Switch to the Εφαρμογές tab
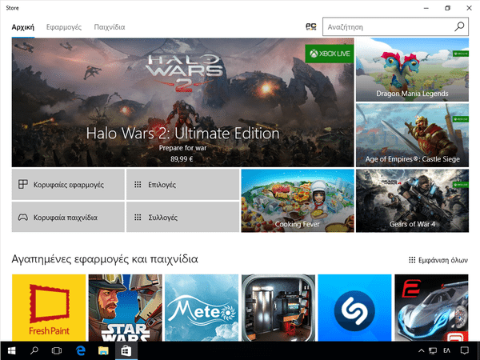 click(x=63, y=26)
